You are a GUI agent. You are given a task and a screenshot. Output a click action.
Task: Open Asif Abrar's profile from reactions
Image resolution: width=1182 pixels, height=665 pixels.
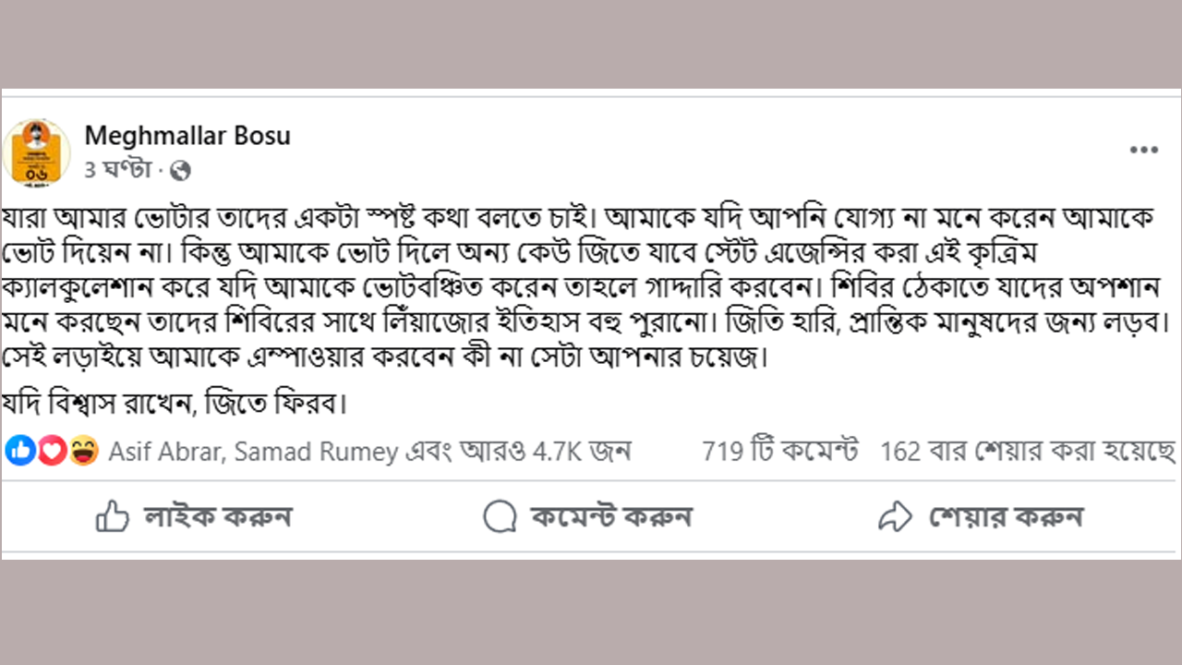pos(164,452)
